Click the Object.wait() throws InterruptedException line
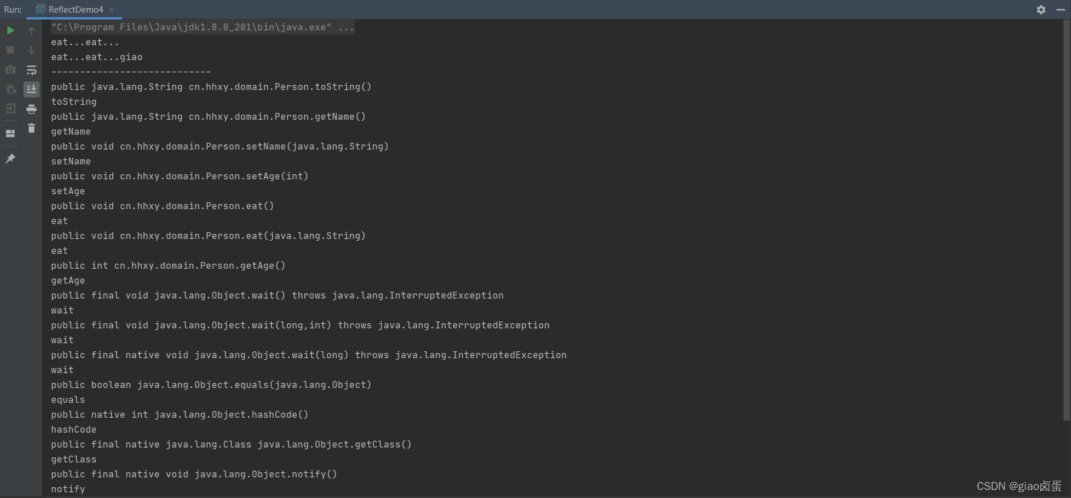The image size is (1071, 498). (x=277, y=295)
